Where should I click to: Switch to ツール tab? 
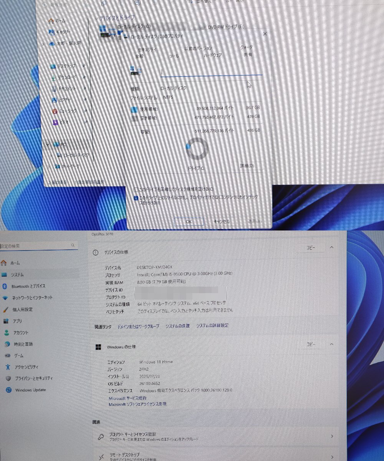click(174, 56)
